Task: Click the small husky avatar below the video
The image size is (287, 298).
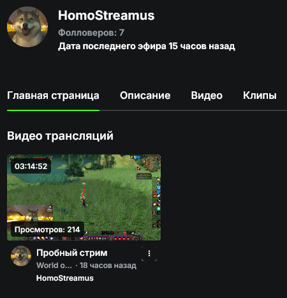Action: pos(21,256)
